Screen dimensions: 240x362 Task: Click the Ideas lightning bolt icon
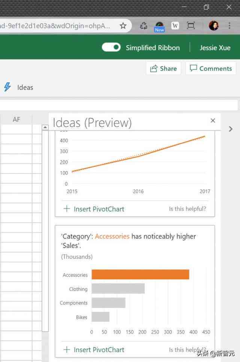tap(7, 87)
